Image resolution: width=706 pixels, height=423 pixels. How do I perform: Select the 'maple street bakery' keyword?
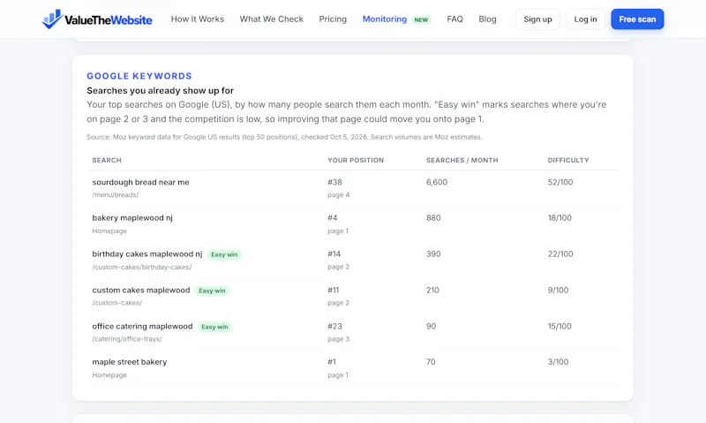(x=129, y=362)
